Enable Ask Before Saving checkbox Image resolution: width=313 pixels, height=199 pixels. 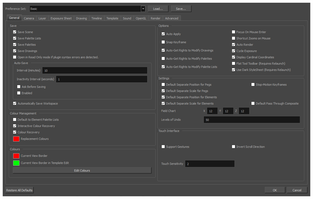(19, 87)
